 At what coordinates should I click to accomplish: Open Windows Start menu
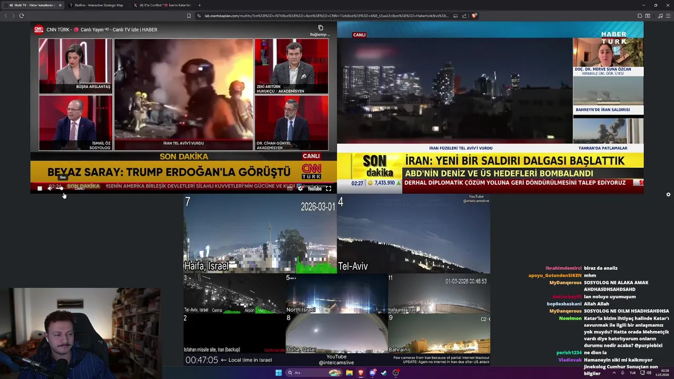coord(279,373)
